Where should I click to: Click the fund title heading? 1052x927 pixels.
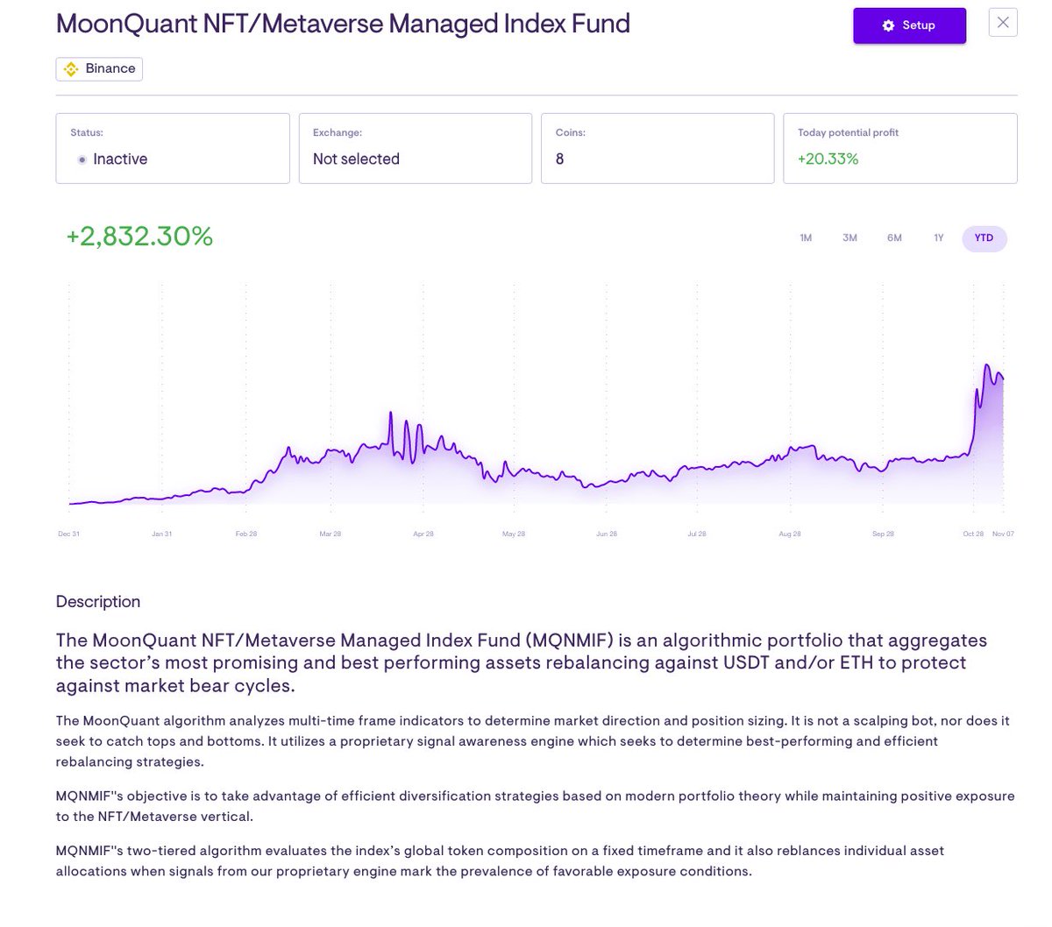pyautogui.click(x=343, y=24)
